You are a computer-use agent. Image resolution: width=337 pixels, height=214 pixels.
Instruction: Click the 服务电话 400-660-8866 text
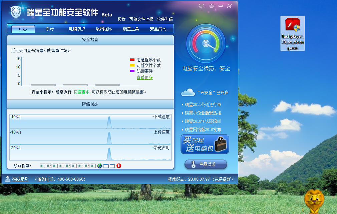(x=60, y=179)
